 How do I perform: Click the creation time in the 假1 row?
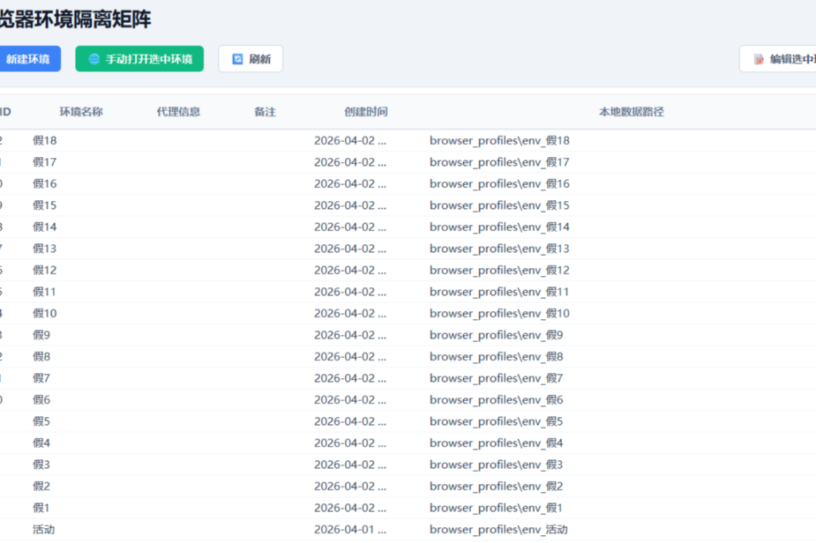click(x=350, y=508)
